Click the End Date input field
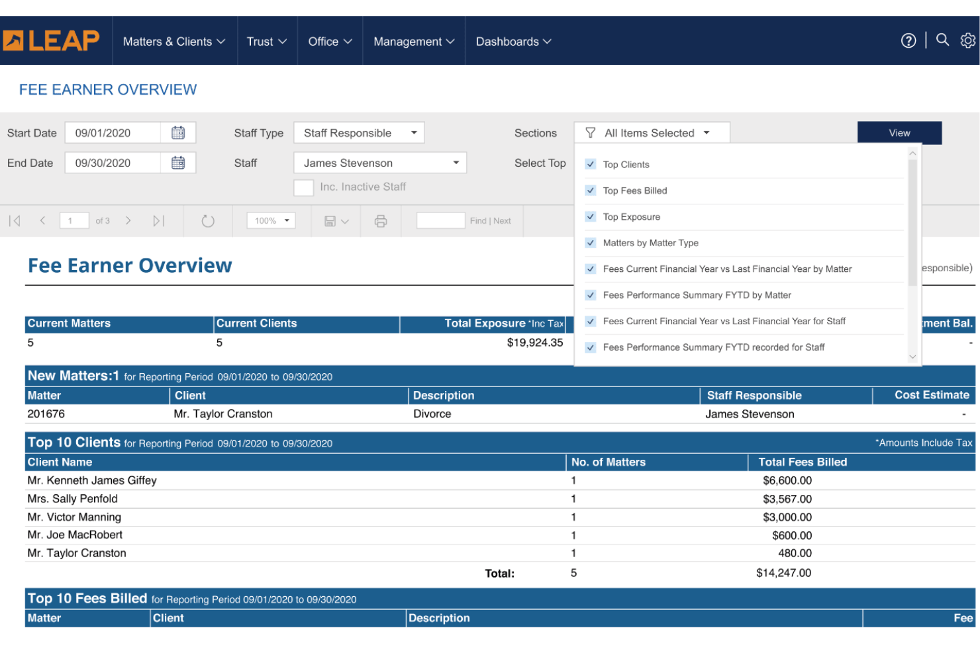The width and height of the screenshot is (980, 653). [113, 163]
